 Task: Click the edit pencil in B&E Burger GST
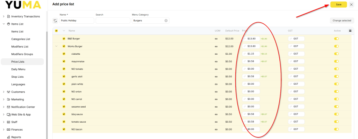point(291,39)
